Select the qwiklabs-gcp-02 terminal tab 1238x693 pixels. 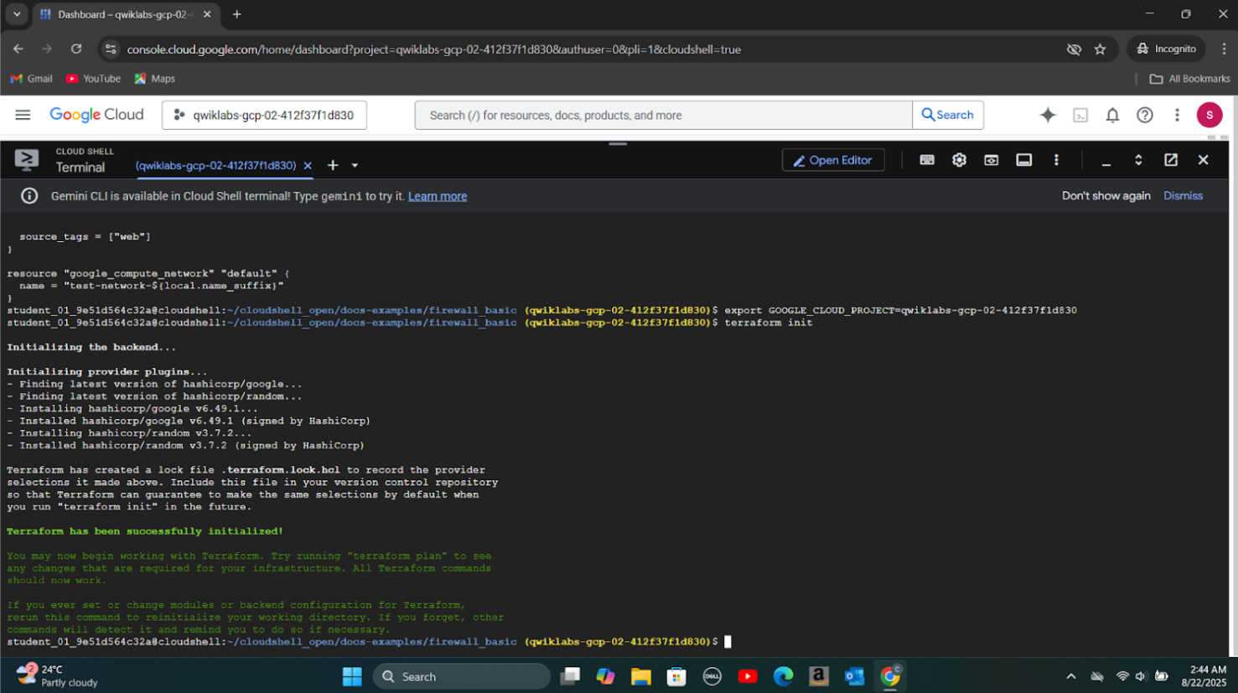tap(215, 166)
